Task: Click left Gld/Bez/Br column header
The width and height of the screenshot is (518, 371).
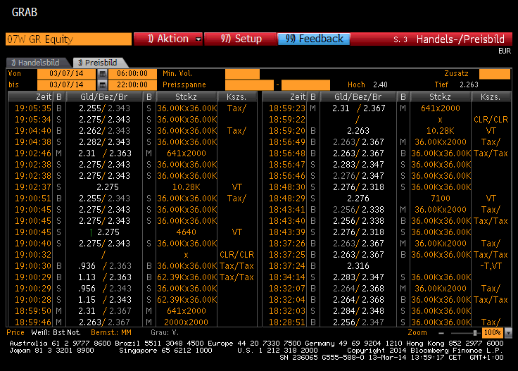Action: [104, 97]
